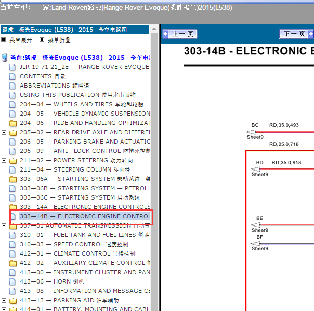Open ABBREVIATIONS 缩略语 page
The image size is (314, 311).
[54, 86]
